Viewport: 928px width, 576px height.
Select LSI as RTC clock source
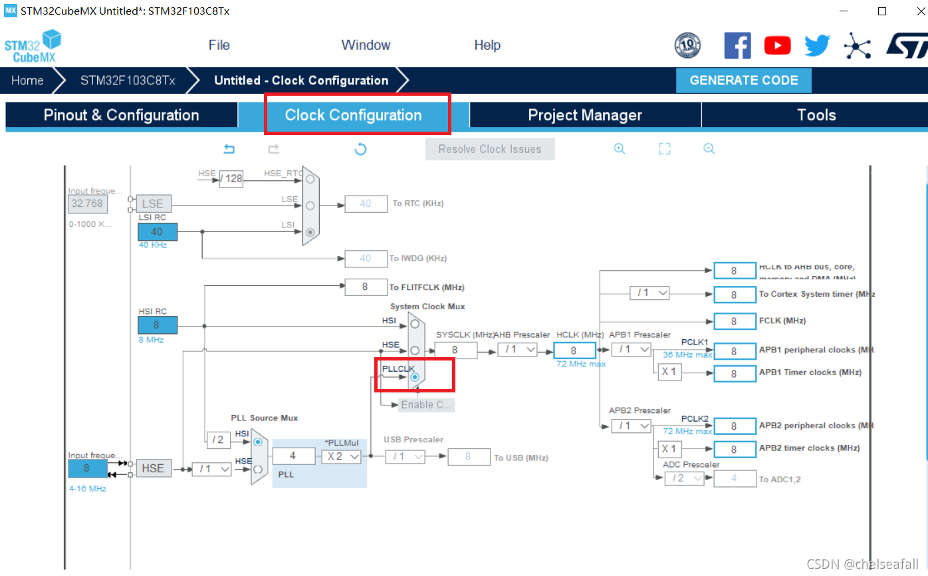(310, 232)
